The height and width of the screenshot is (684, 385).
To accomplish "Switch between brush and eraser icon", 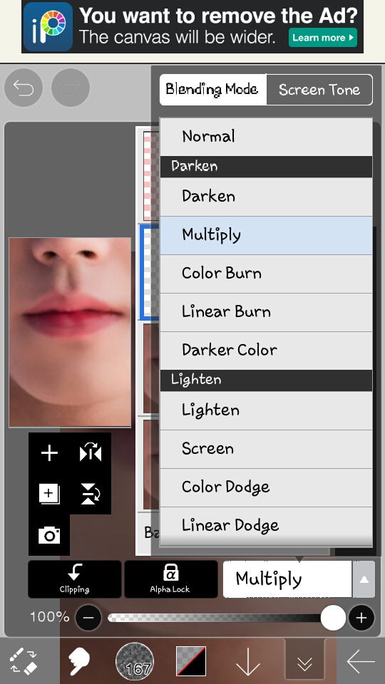I will [24, 661].
